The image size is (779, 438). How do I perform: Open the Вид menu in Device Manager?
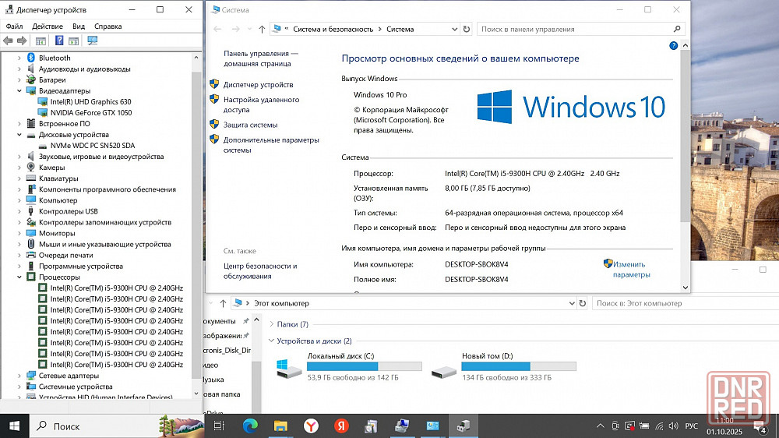coord(78,26)
